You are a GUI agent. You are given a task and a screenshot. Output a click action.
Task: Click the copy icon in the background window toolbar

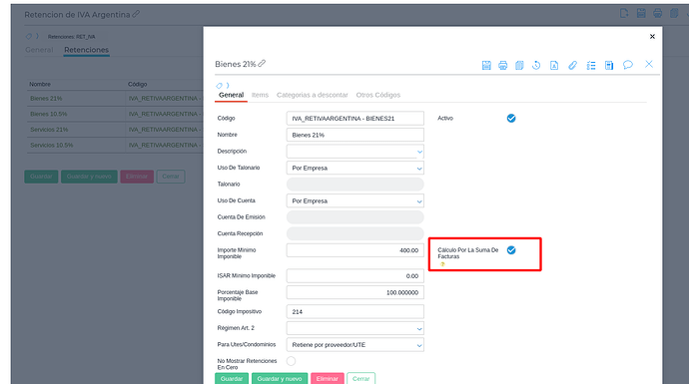(x=674, y=13)
